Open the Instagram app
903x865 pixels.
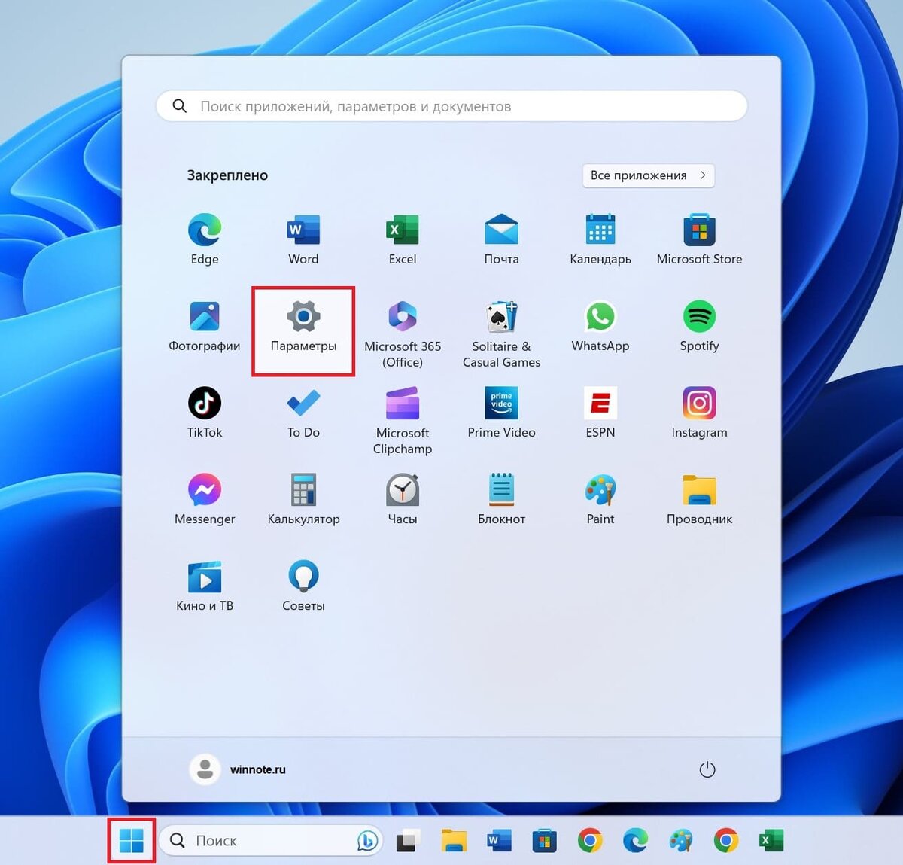point(699,413)
